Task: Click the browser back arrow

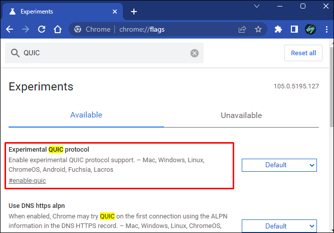Action: [10, 29]
